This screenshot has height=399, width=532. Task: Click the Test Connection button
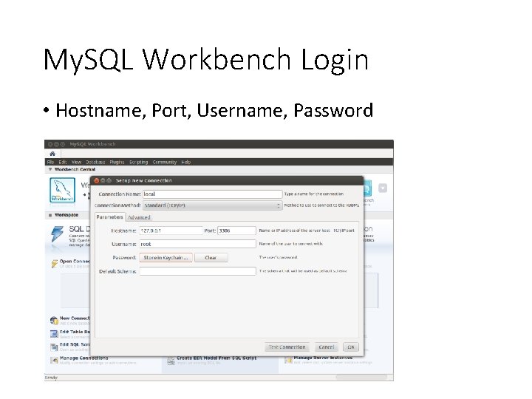(287, 347)
